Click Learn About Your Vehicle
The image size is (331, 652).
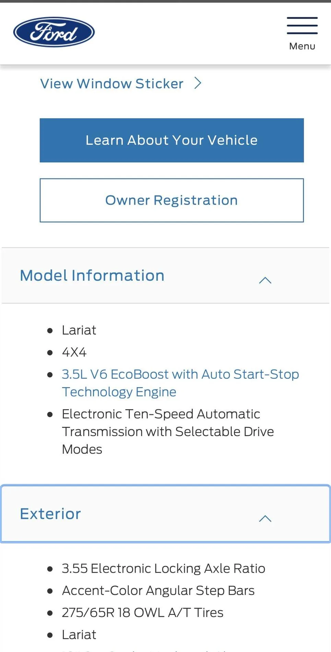172,140
